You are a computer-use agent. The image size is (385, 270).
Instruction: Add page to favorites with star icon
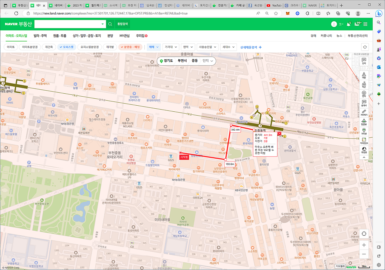(276, 14)
